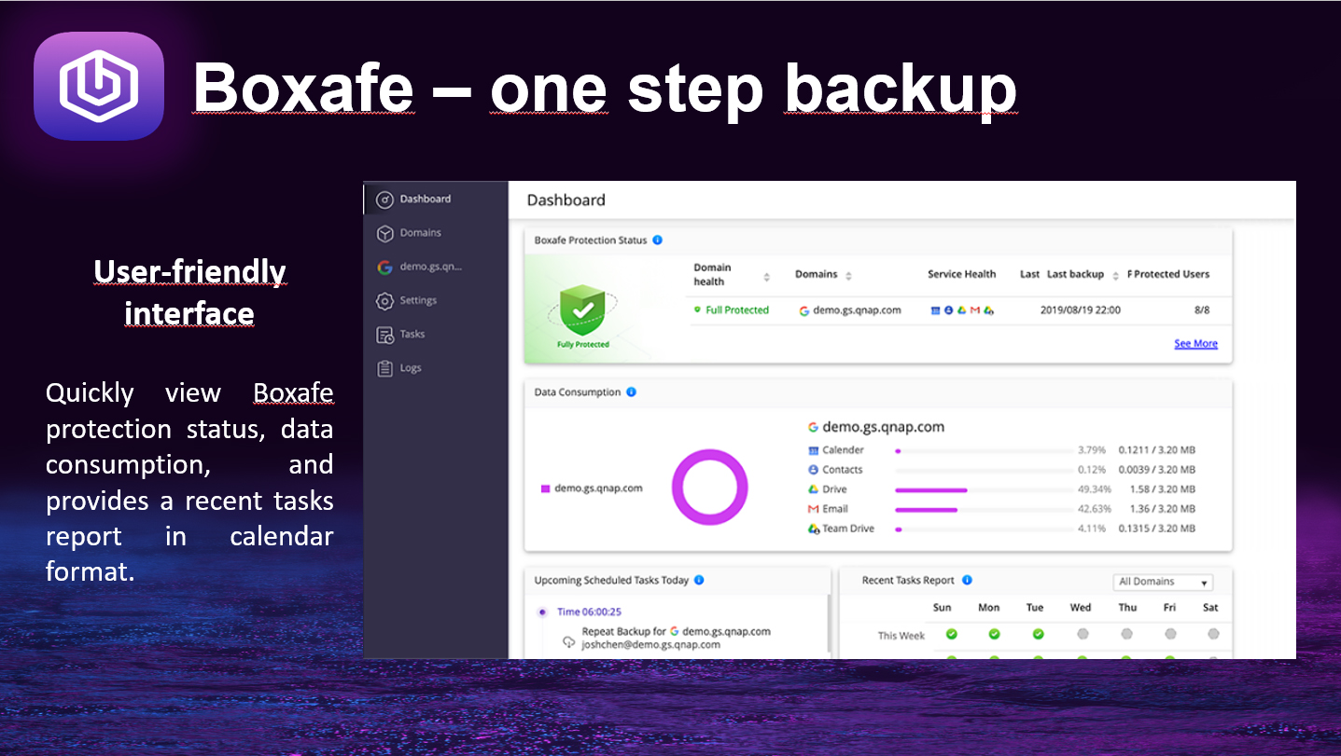Click the 0.1315 / 3.20 MB value
Image resolution: width=1341 pixels, height=756 pixels.
[1157, 529]
